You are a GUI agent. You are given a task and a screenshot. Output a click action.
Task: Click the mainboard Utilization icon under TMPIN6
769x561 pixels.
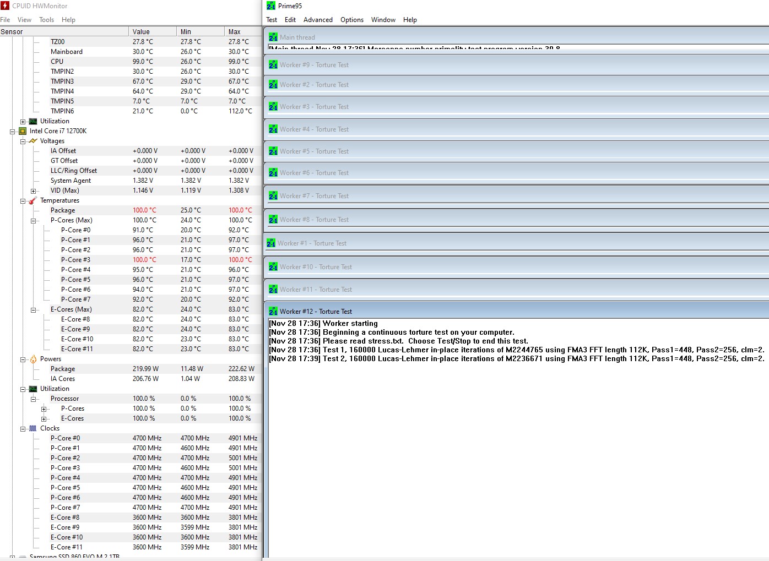coord(33,121)
